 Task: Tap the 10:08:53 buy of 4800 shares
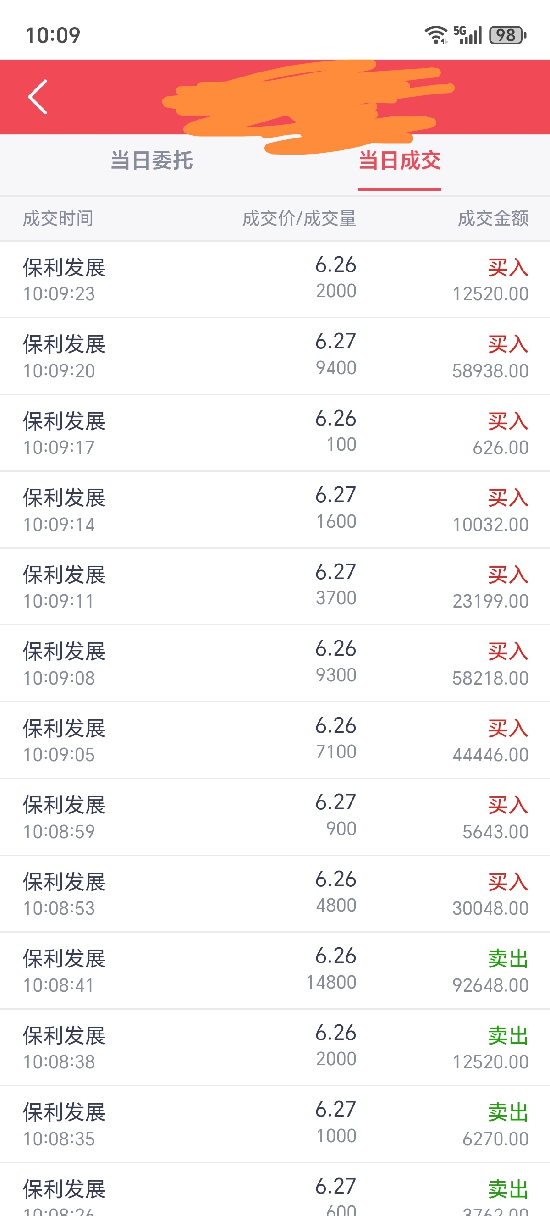click(275, 894)
